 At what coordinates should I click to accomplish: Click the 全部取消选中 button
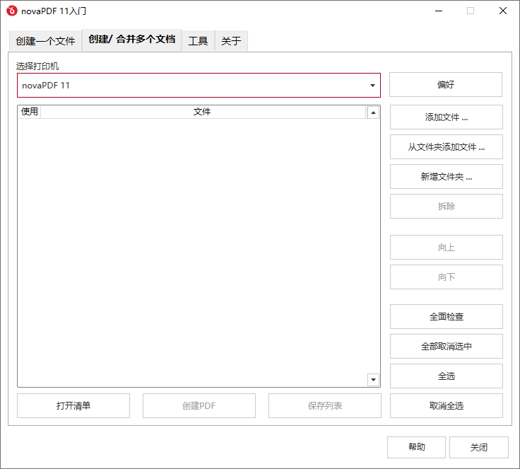click(x=447, y=347)
